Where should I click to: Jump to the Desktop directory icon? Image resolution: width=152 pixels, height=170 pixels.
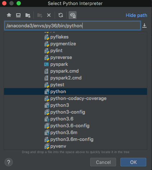coord(18,15)
